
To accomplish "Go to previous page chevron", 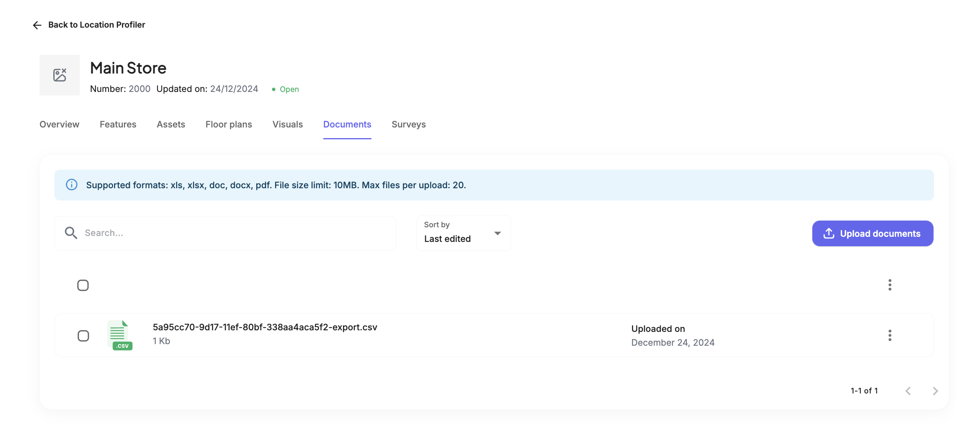I will pos(908,391).
